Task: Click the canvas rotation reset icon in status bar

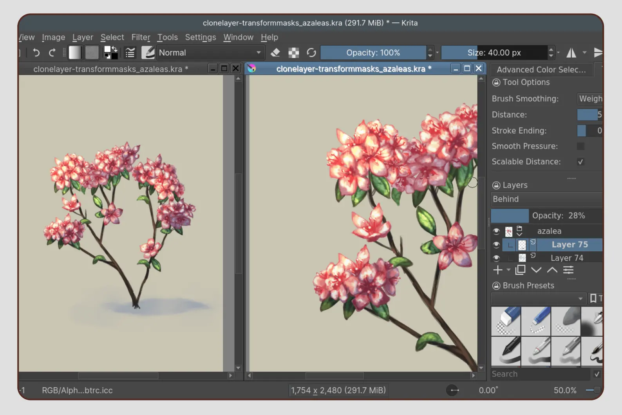Action: 452,390
